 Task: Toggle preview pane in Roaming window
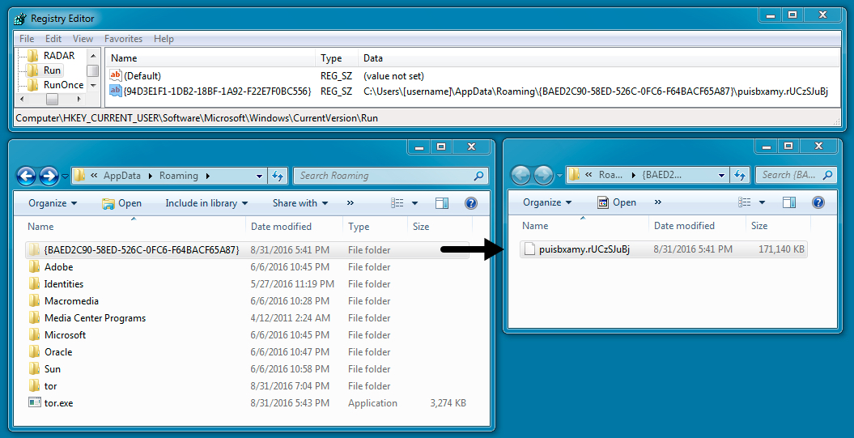click(x=442, y=203)
